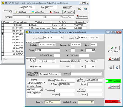Click the printer icon in the dialog

111,67
